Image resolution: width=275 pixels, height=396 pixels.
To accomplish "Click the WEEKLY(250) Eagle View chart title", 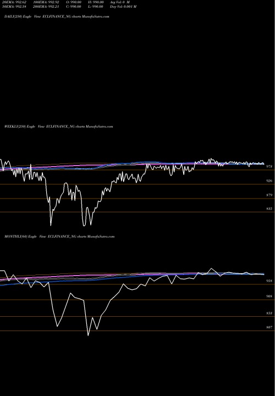I will pyautogui.click(x=59, y=127).
